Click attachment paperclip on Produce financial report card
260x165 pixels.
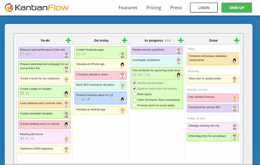89,99
